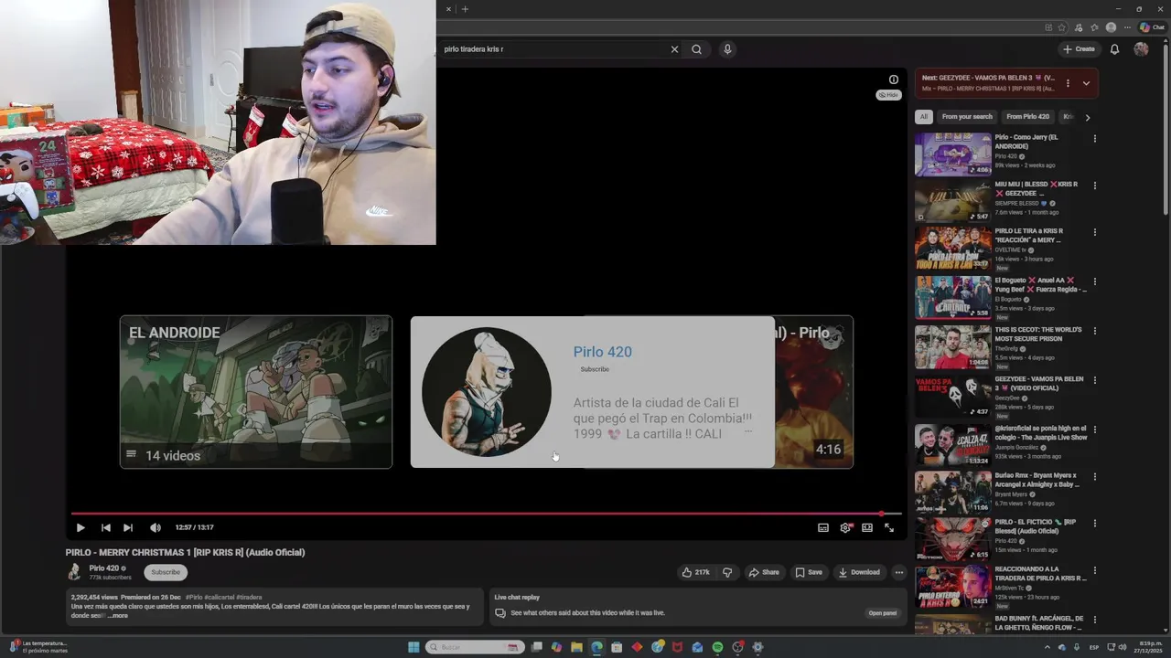
Task: Open the Create button
Action: pos(1079,49)
